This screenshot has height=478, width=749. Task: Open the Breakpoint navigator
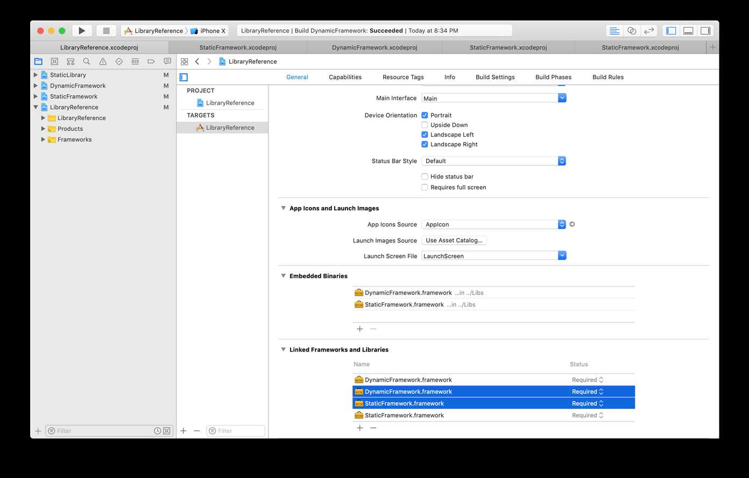click(x=151, y=61)
